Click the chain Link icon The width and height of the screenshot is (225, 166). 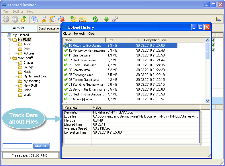click(115, 19)
